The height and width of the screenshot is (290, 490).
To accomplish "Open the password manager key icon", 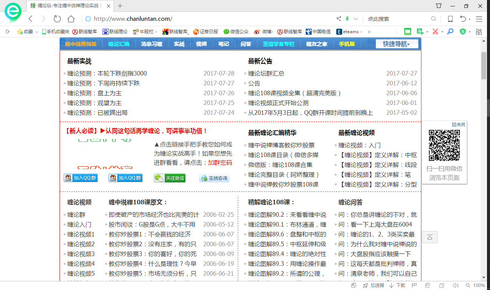I will click(450, 31).
